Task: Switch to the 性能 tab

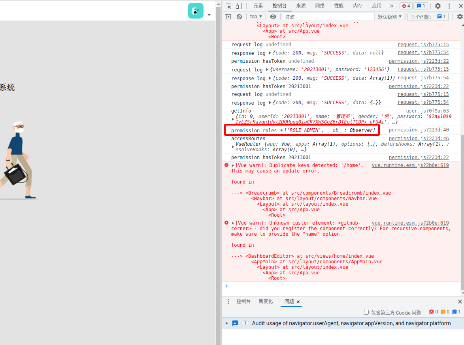Action: (339, 6)
